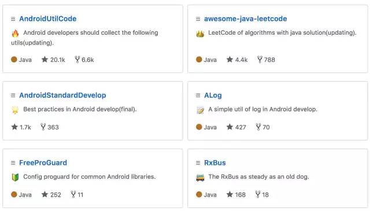Click the star icon showing 20.1k stars
Image resolution: width=370 pixels, height=211 pixels.
tap(45, 60)
